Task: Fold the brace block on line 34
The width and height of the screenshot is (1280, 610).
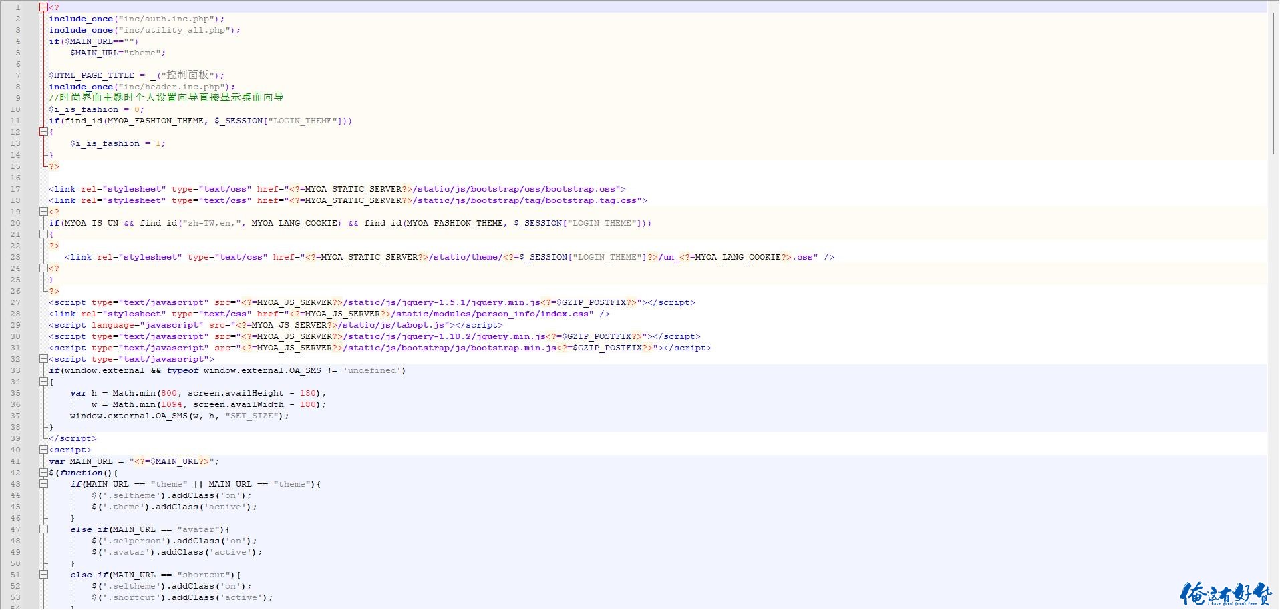Action: [43, 382]
